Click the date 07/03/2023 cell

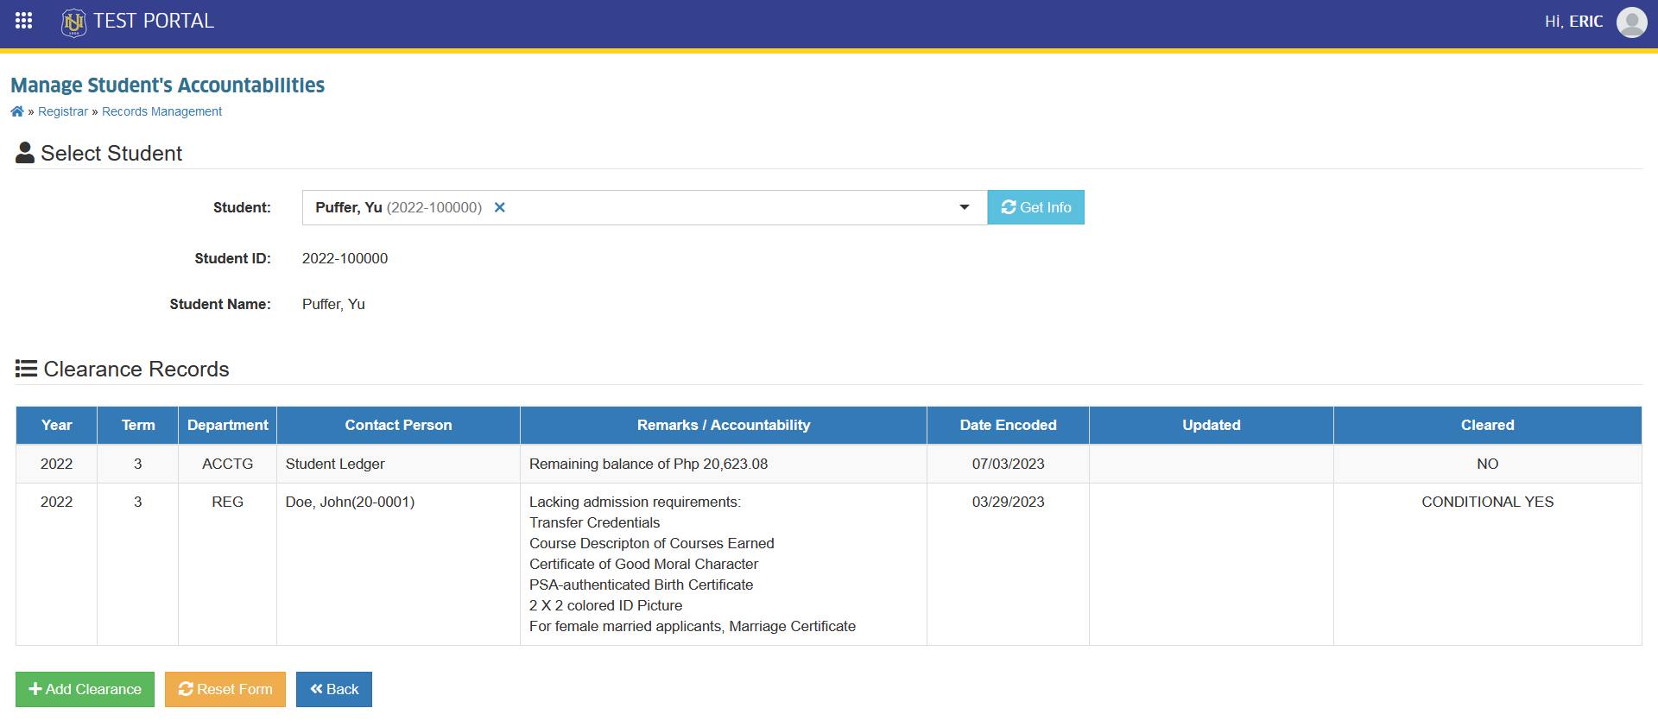[x=1008, y=464]
